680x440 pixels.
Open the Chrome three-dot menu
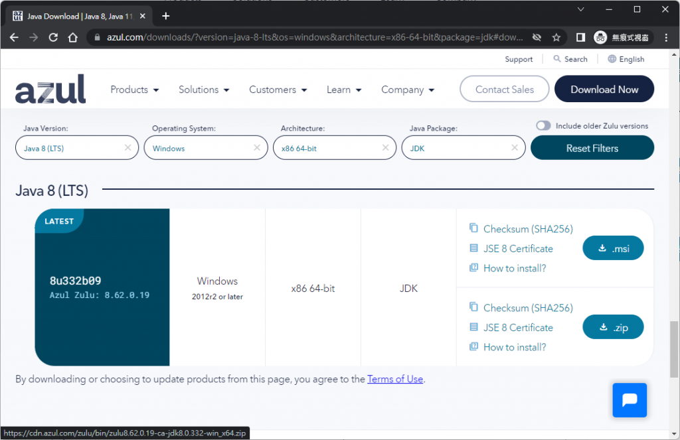666,38
